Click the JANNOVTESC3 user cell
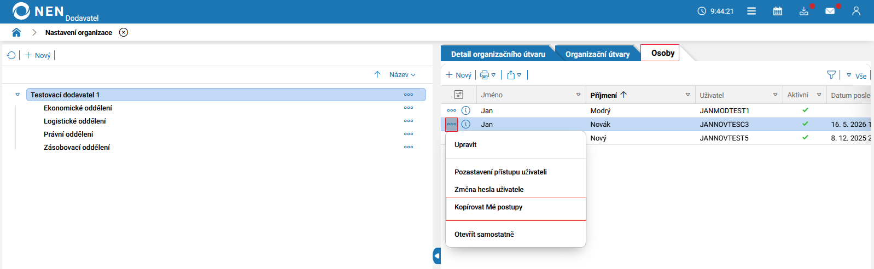This screenshot has height=269, width=874. 724,124
